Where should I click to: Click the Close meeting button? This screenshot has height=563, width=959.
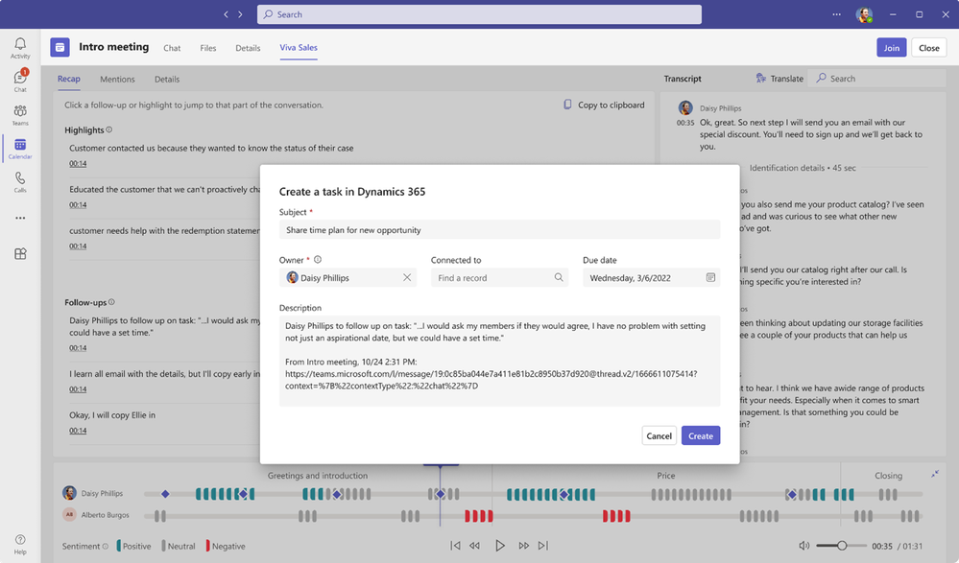coord(928,48)
